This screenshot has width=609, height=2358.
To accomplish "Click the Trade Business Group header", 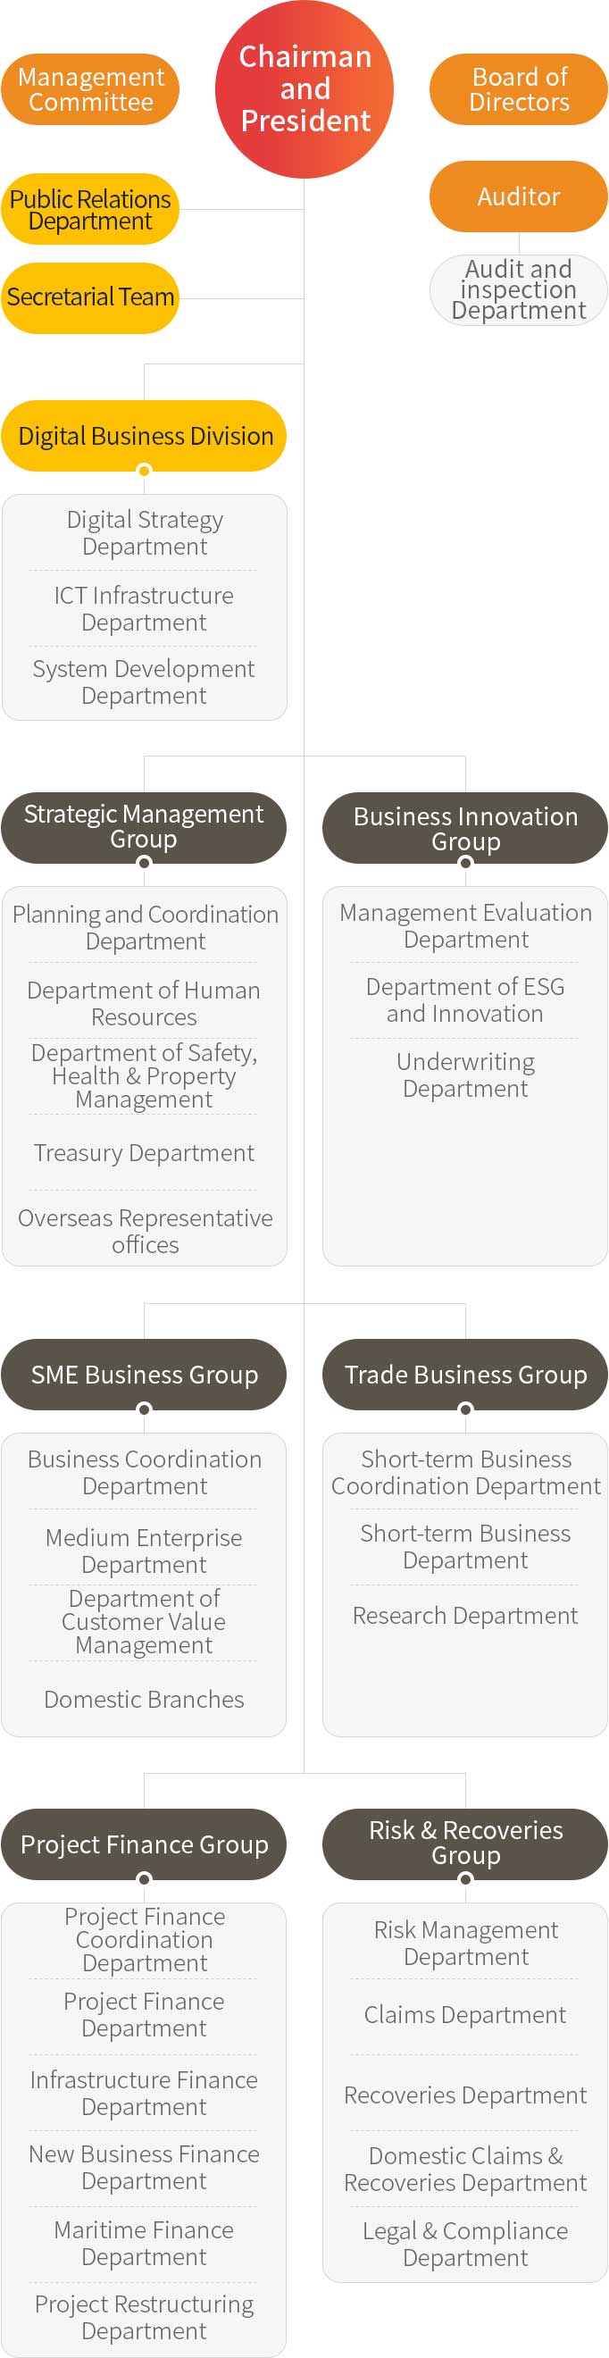I will (x=465, y=1375).
